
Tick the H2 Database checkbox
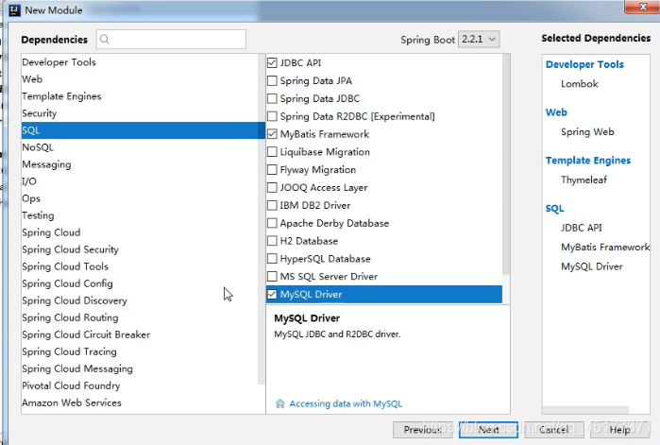[272, 241]
